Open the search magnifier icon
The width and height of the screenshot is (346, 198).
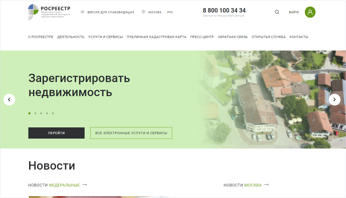click(x=277, y=12)
